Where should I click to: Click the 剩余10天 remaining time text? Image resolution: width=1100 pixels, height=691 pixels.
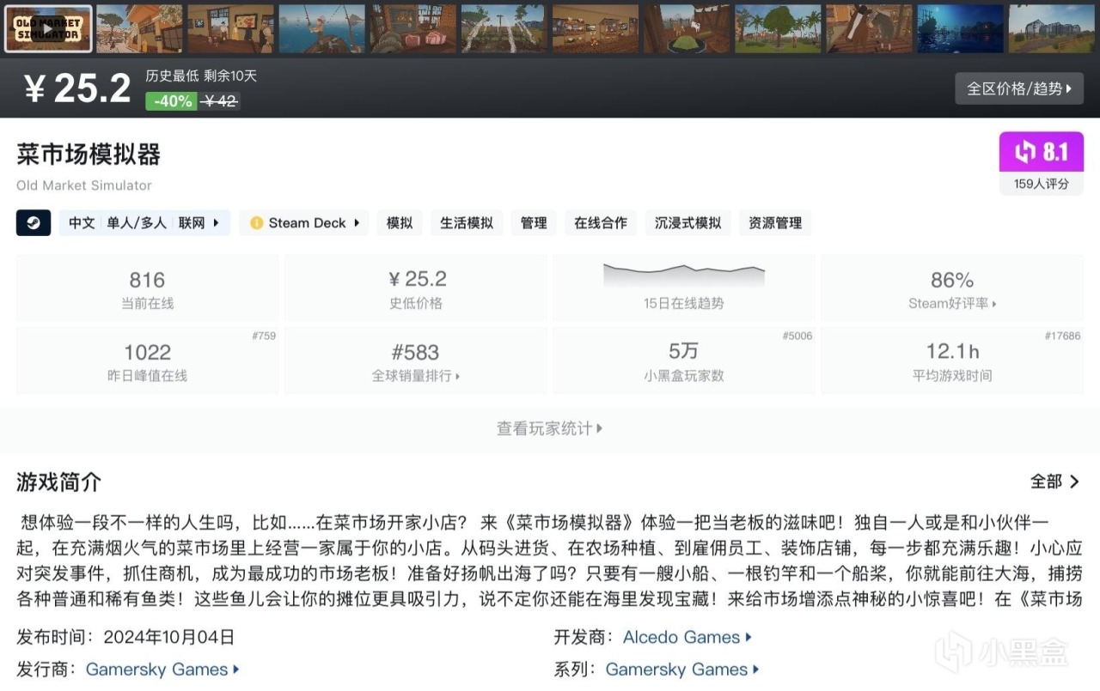point(230,76)
